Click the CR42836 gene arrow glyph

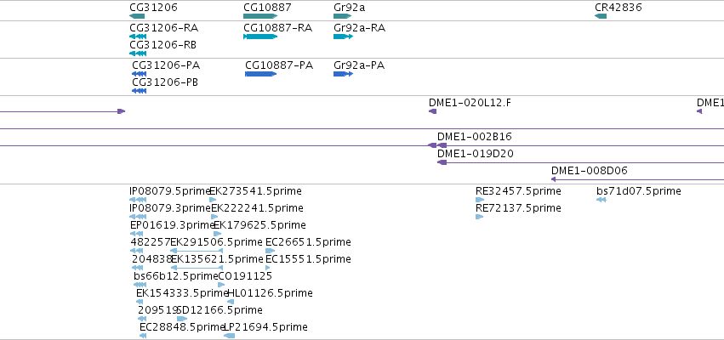[601, 16]
